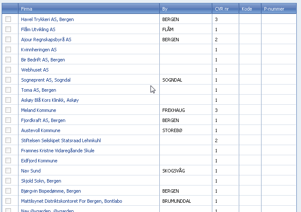This screenshot has height=212, width=301.
Task: Tick the checkbox for Havel Trykkeri AS
Action: coord(8,19)
